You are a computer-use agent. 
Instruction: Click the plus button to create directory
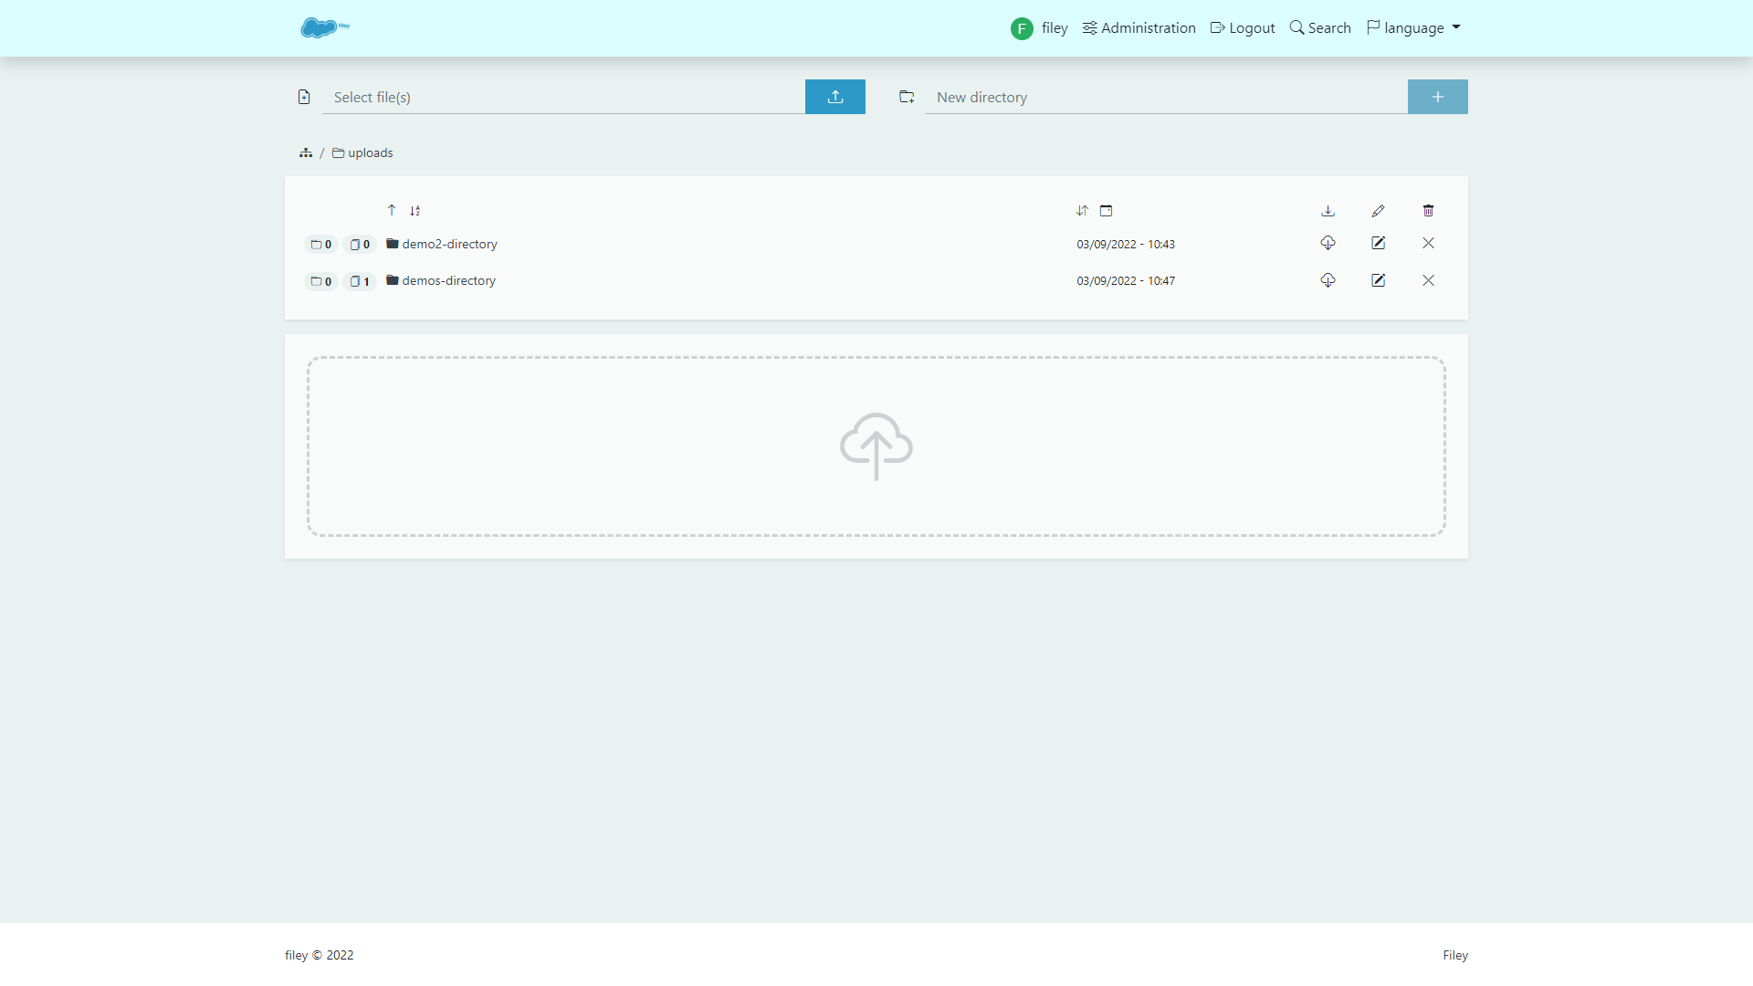(x=1437, y=97)
